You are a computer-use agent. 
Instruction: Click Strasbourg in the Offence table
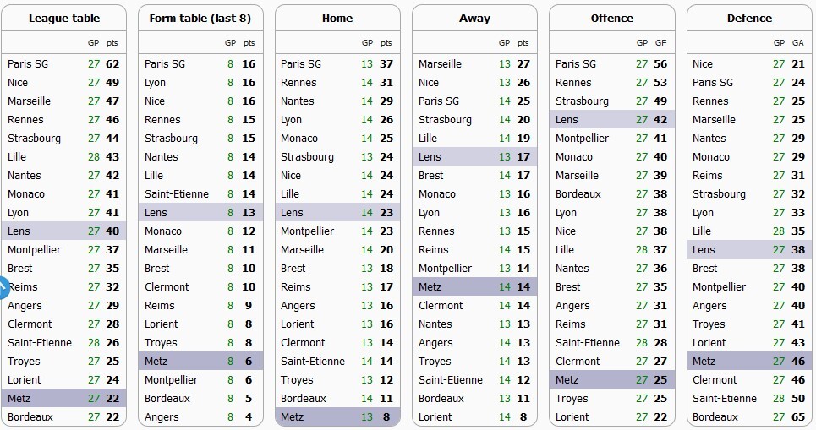pyautogui.click(x=582, y=101)
